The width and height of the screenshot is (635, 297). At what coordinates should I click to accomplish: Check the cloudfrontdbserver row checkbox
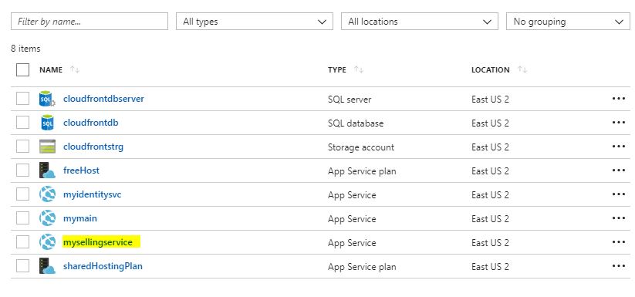tap(22, 98)
